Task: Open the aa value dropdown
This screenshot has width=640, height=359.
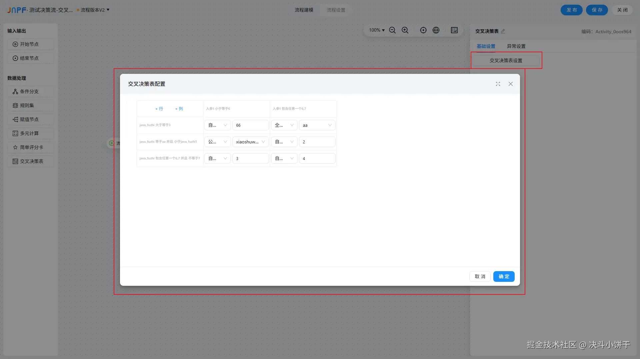Action: click(x=317, y=125)
